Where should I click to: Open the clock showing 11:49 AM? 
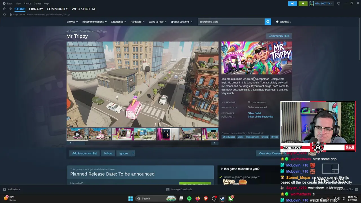pyautogui.click(x=353, y=198)
